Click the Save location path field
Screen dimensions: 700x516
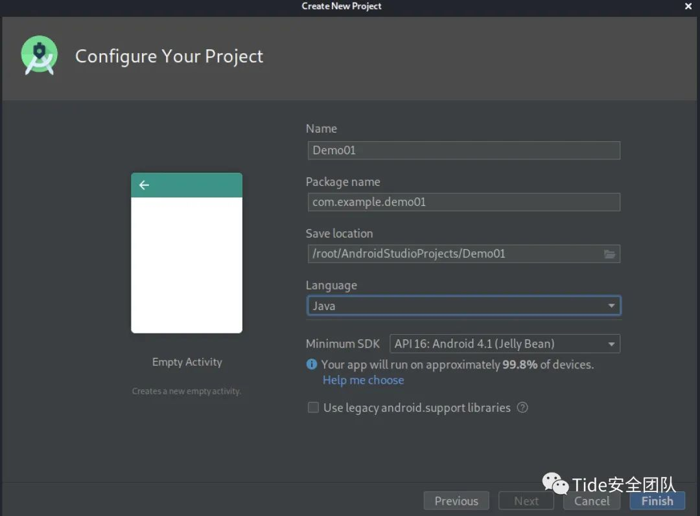coord(454,254)
